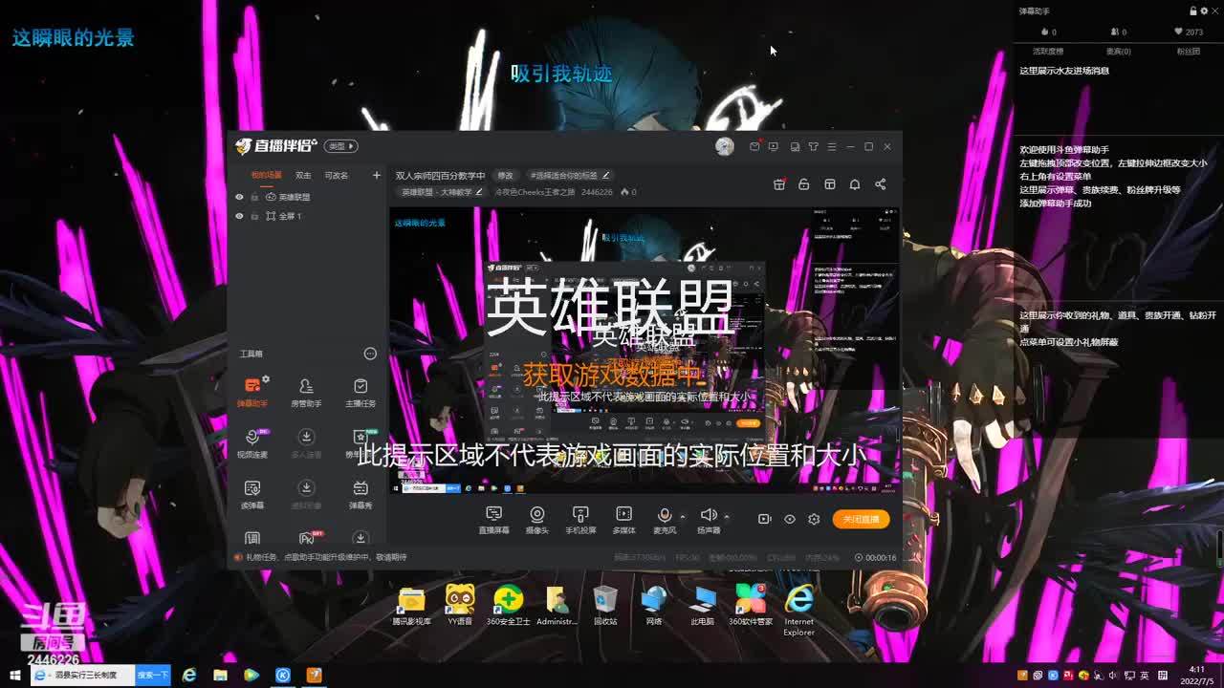
Task: Expand the toolbox more options button
Action: [370, 354]
